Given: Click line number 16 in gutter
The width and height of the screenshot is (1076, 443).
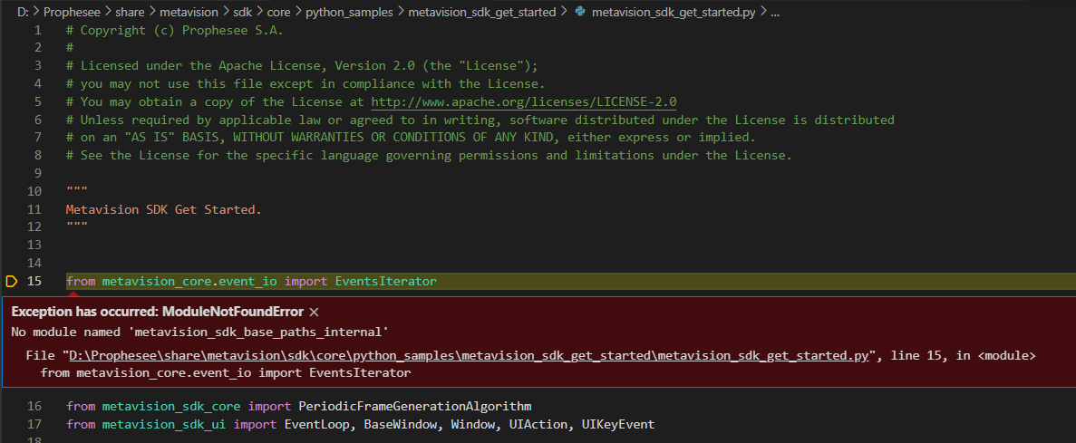Looking at the screenshot, I should pyautogui.click(x=34, y=407).
